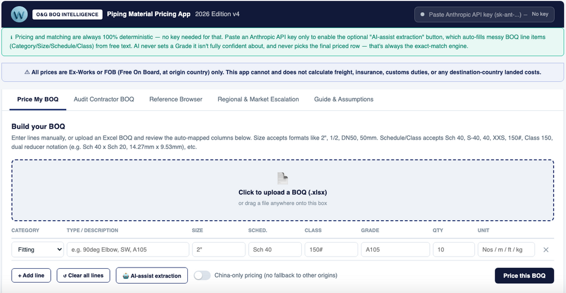Click 'Build your BOQ' heading
Viewport: 566px width, 293px height.
[38, 126]
